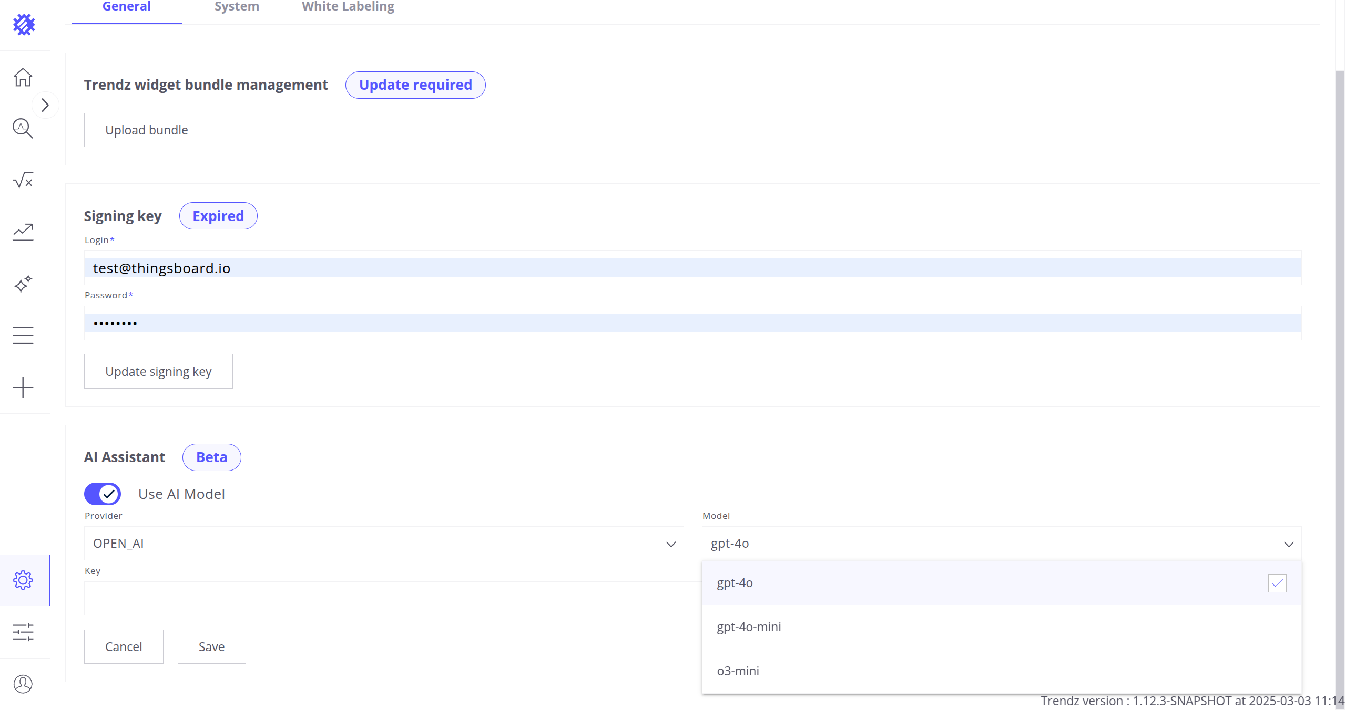This screenshot has height=710, width=1345.
Task: Click the Upload bundle button
Action: 146,130
